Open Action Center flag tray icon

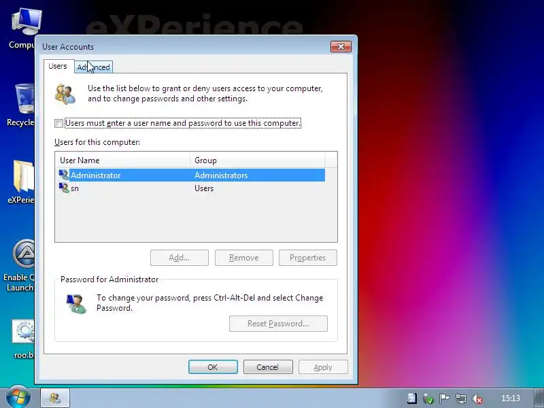click(445, 398)
